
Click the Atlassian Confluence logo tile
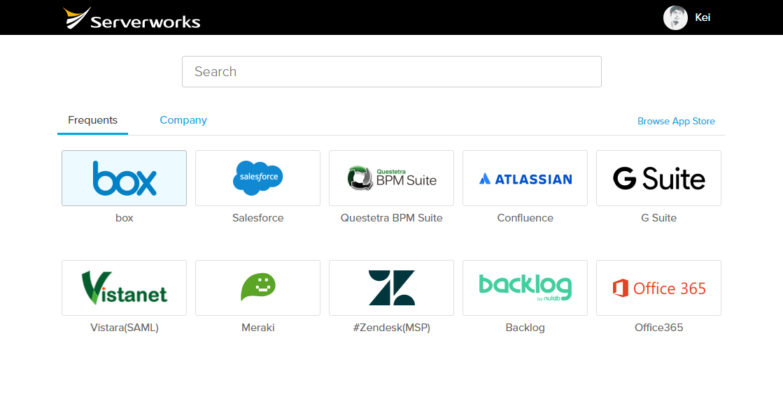[525, 178]
